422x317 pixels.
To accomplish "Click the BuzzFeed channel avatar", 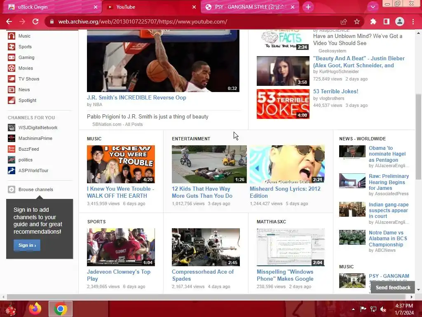I will pos(11,149).
